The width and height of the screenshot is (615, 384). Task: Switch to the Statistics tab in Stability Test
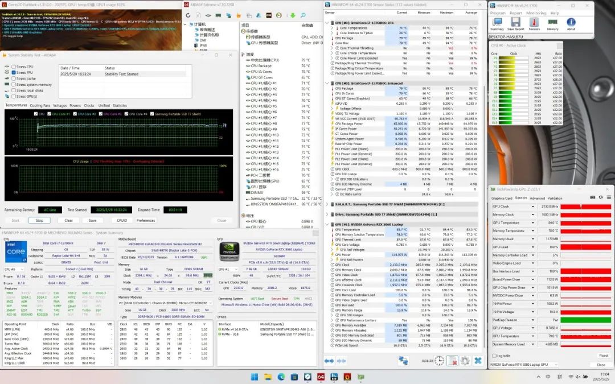(120, 105)
